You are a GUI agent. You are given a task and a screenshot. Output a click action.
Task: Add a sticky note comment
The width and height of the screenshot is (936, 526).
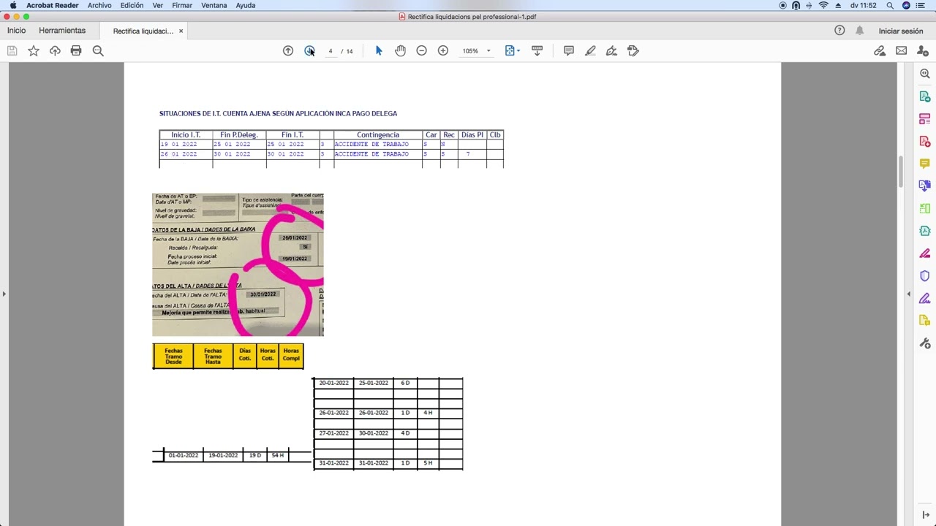pyautogui.click(x=568, y=50)
